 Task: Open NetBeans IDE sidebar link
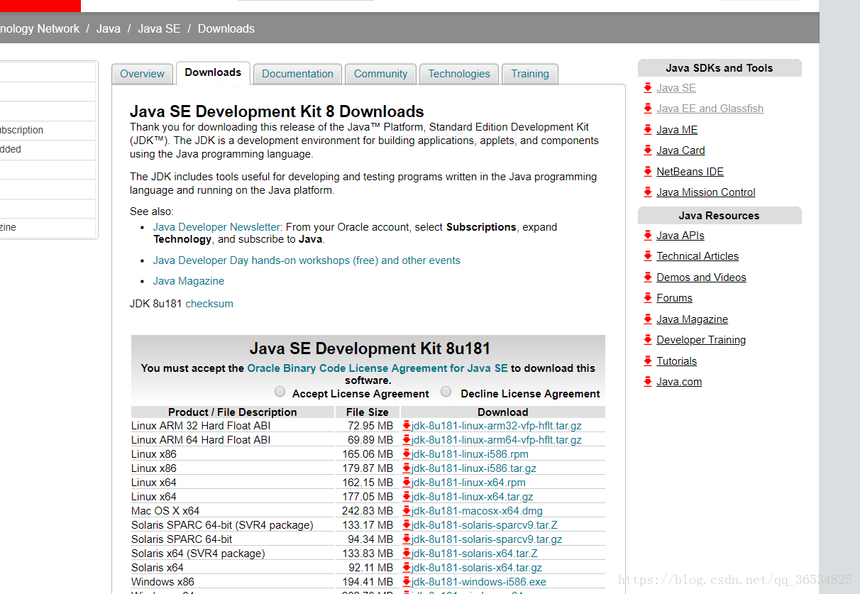tap(690, 172)
